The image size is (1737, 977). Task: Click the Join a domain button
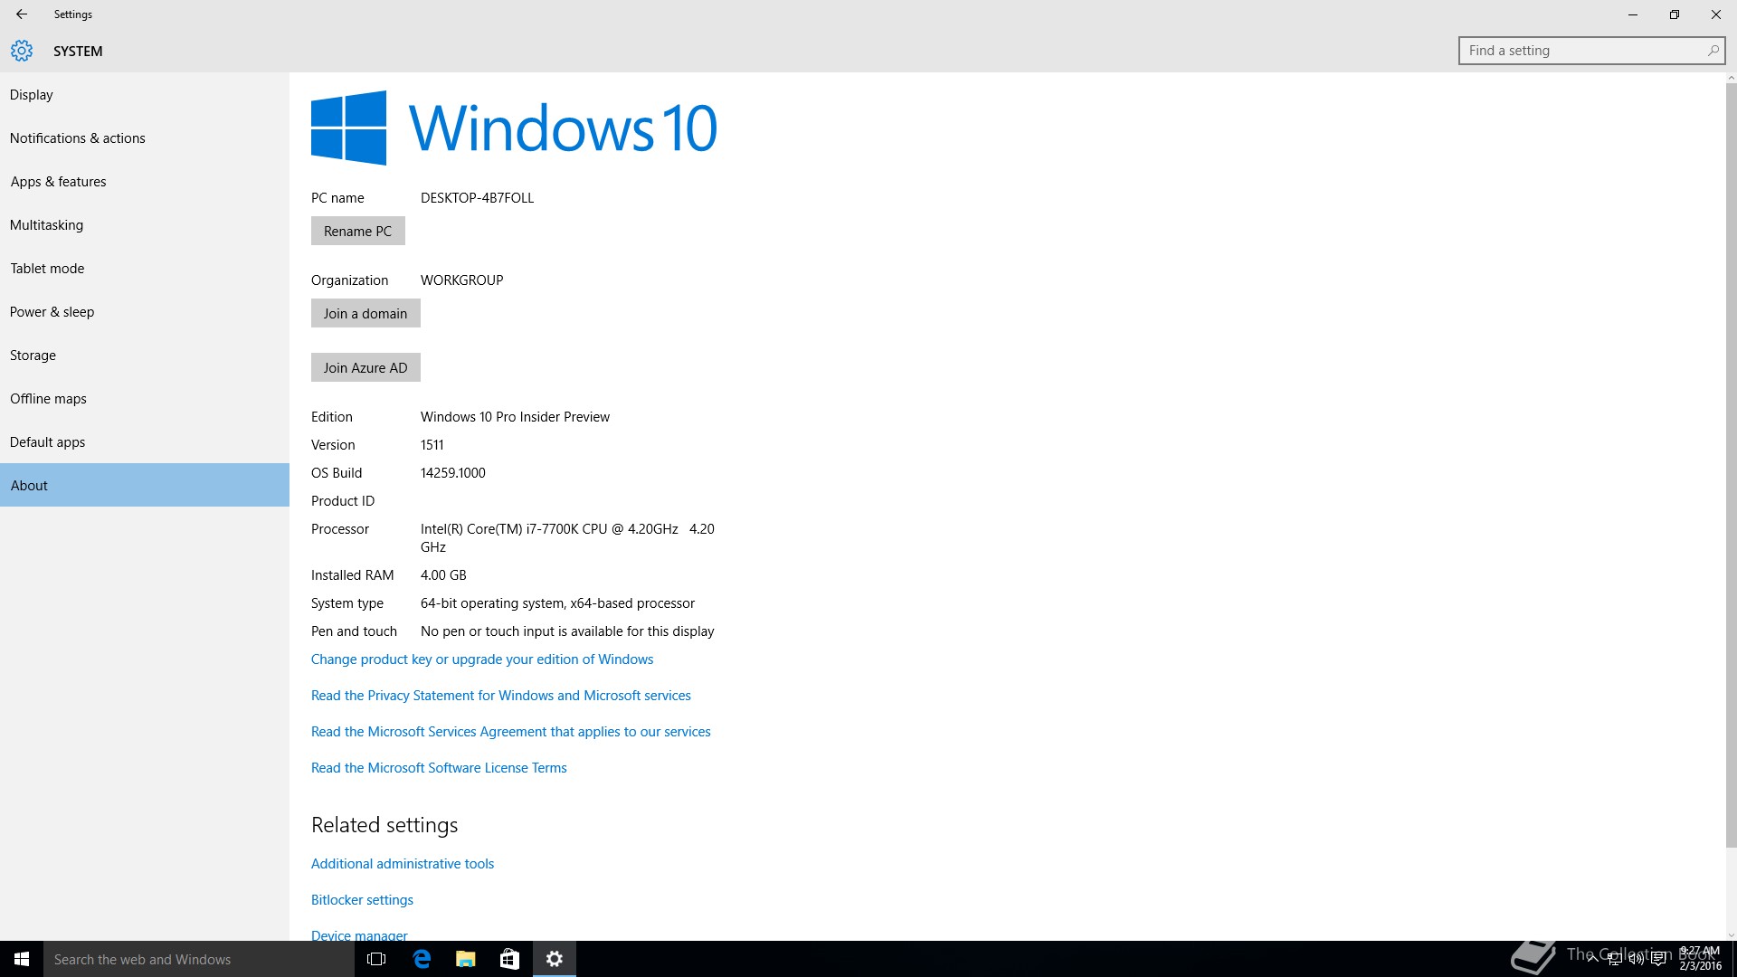click(x=365, y=313)
